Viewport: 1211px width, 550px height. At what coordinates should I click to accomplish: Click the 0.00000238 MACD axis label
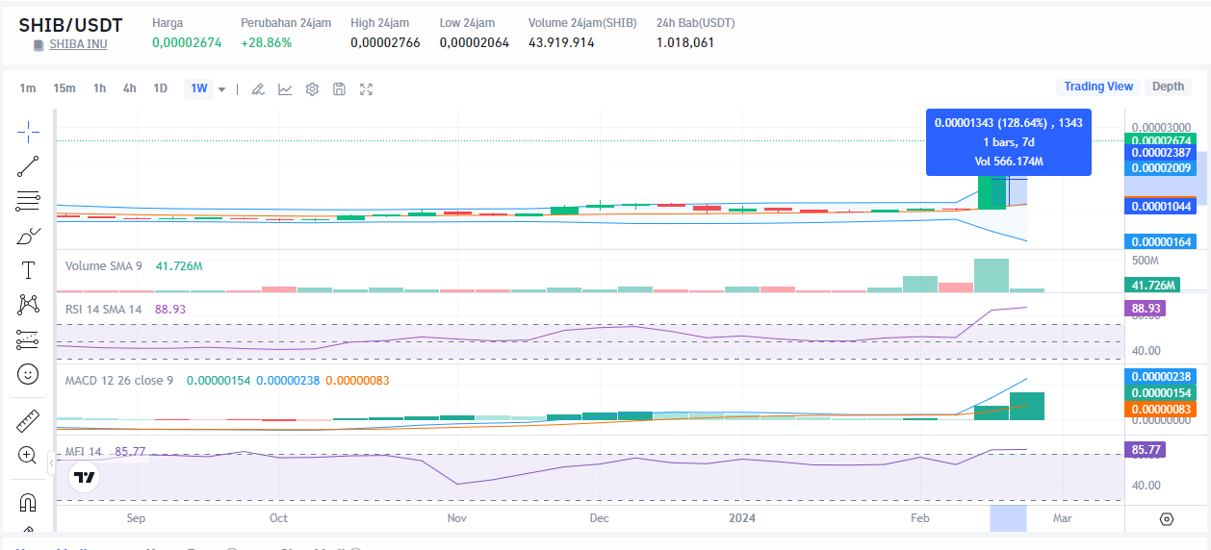pyautogui.click(x=1161, y=377)
